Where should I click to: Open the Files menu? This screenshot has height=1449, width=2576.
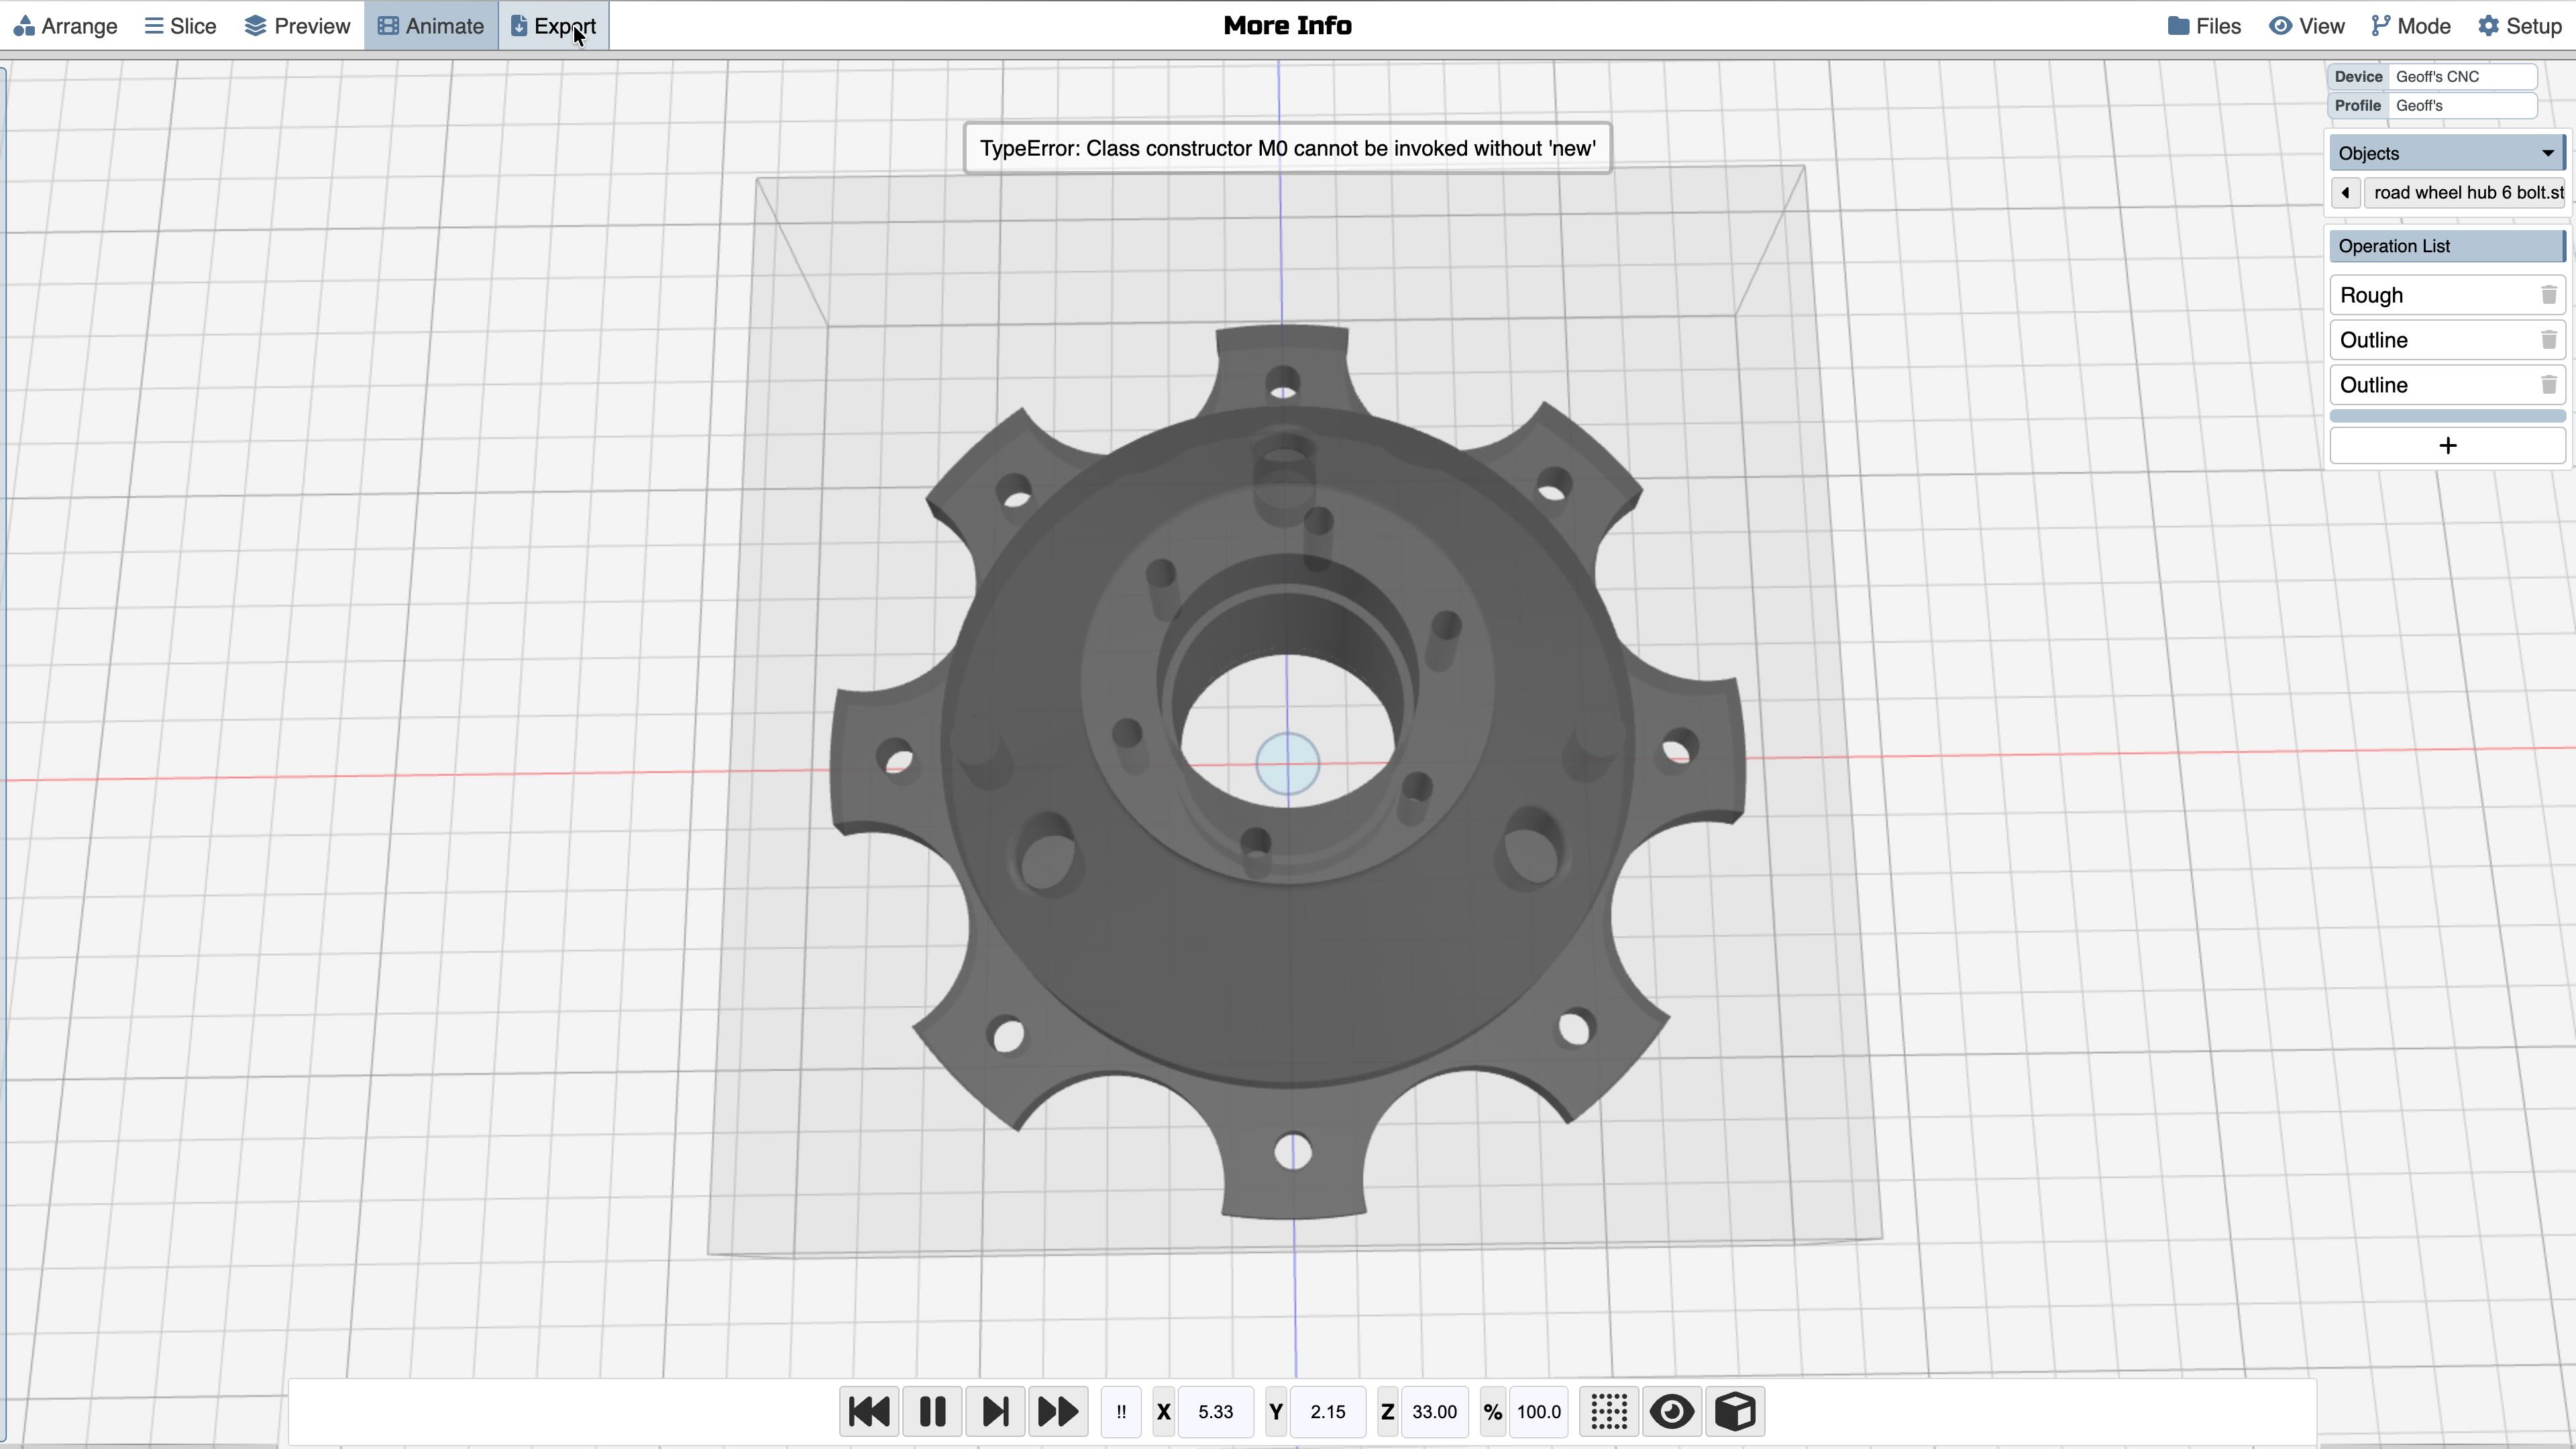2204,26
